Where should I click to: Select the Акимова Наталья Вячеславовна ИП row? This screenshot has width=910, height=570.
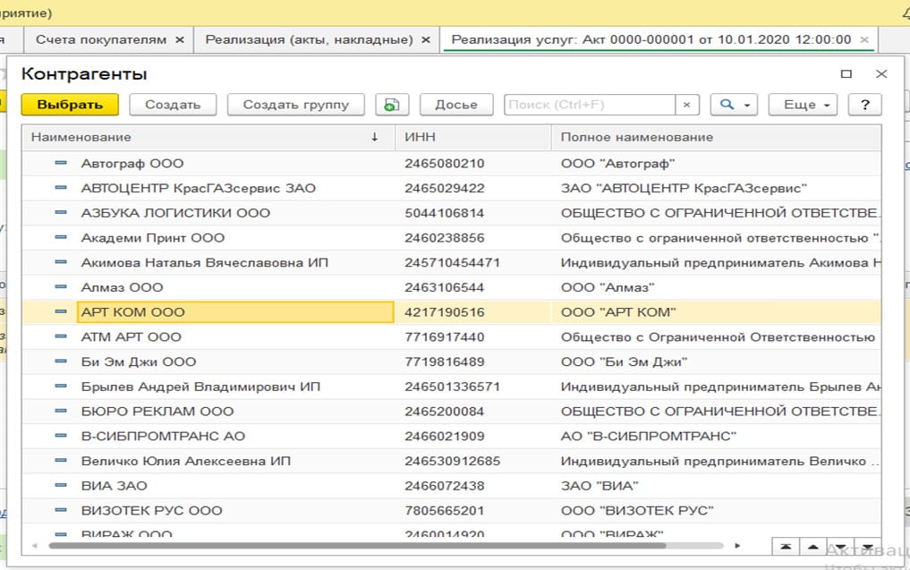(452, 262)
